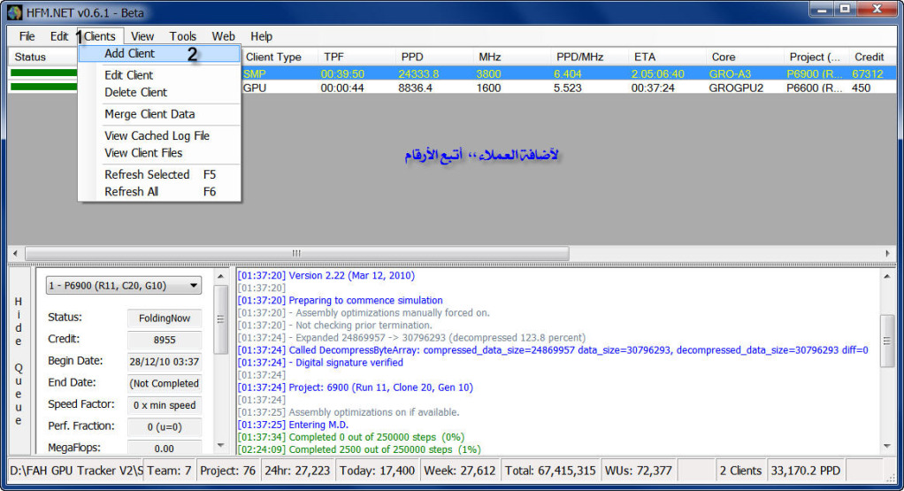Viewport: 904px width, 491px height.
Task: Open the Help menu
Action: 261,36
